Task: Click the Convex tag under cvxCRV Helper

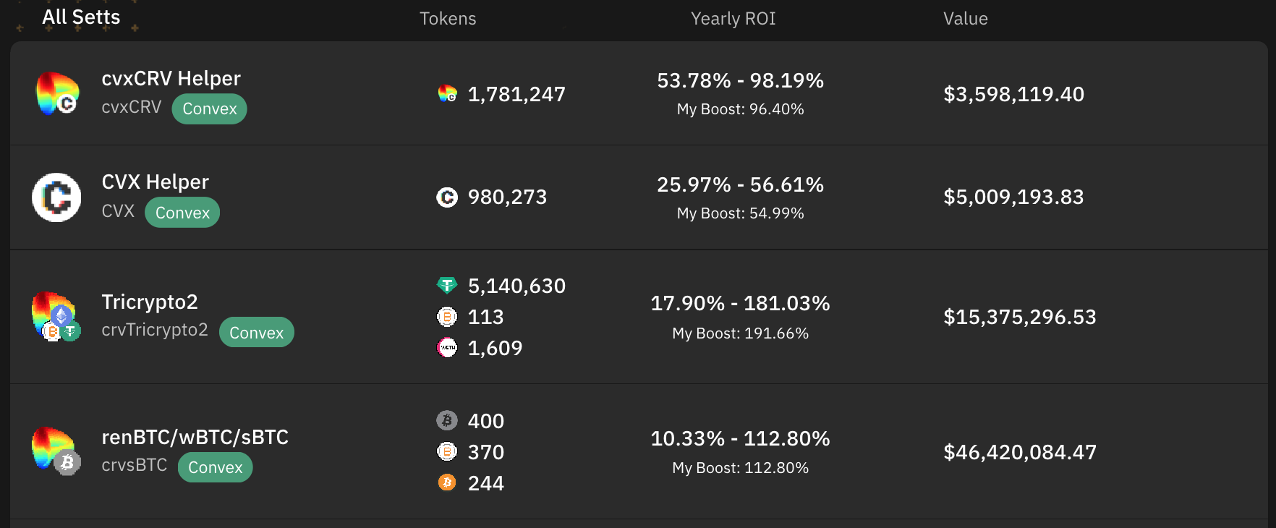Action: point(210,108)
